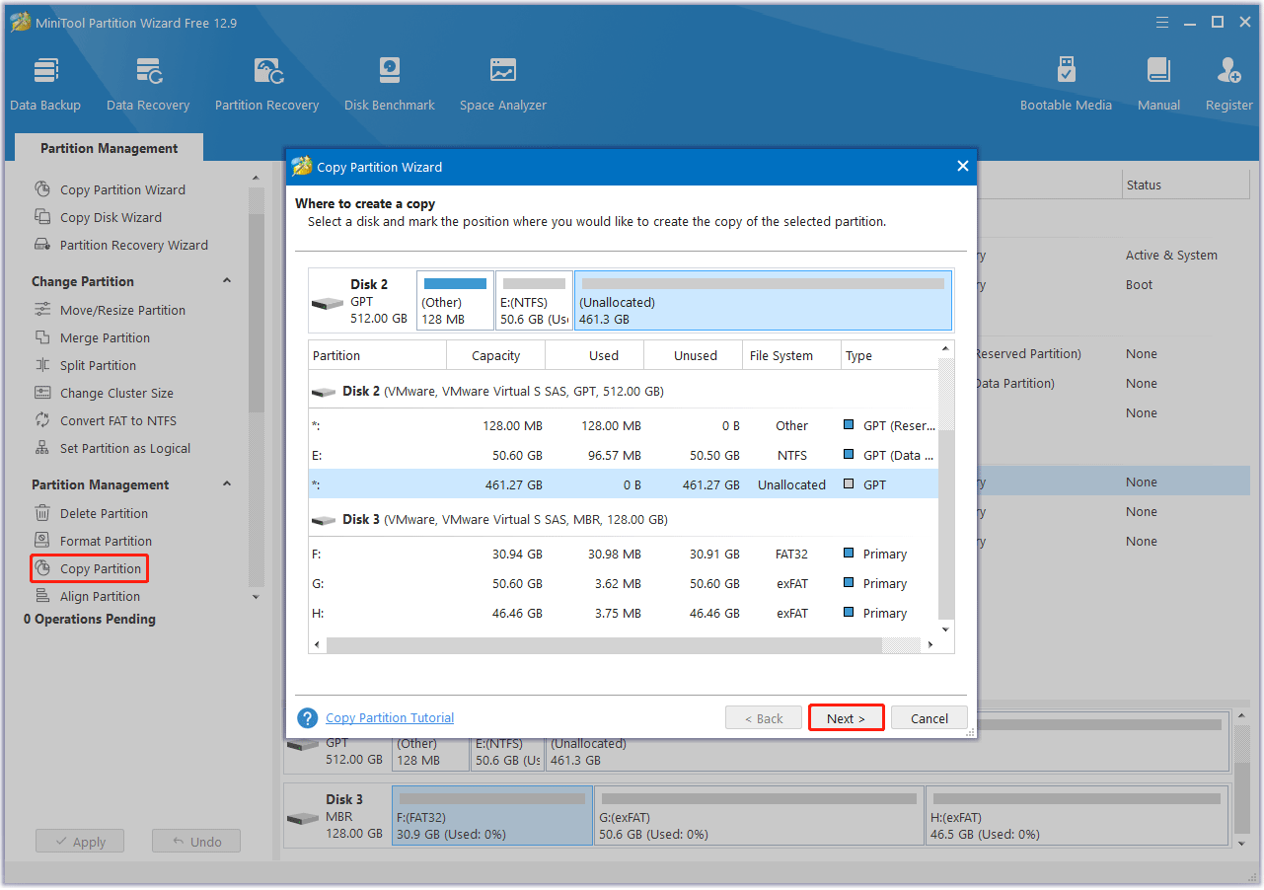The image size is (1264, 890).
Task: Sort by Used column header
Action: point(595,355)
